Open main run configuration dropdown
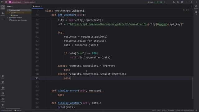The image size is (199, 112). 151,2
